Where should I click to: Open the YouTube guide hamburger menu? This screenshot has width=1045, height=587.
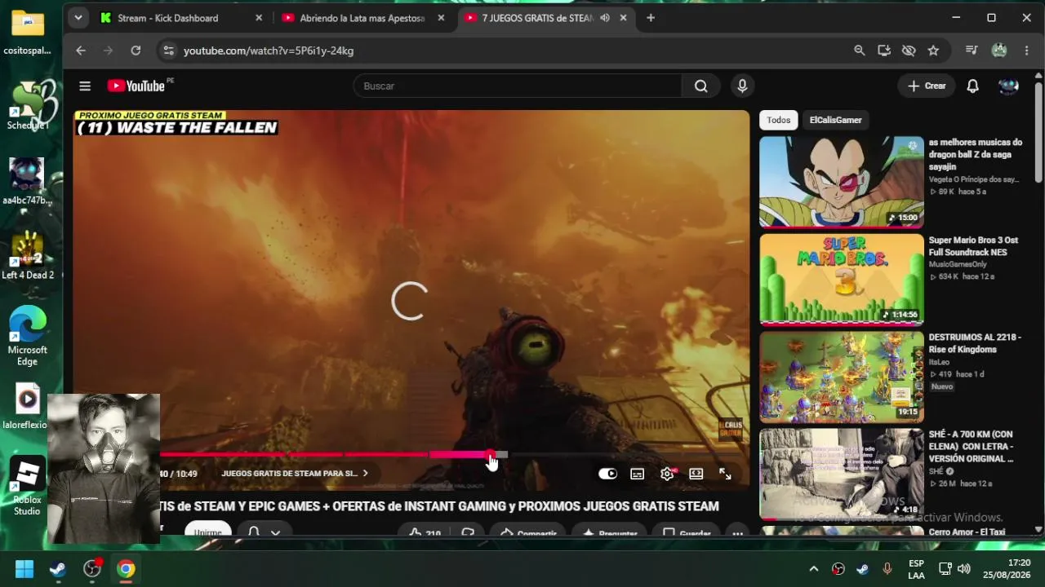85,86
